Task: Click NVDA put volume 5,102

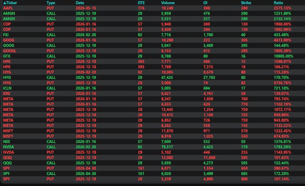Action: (166, 152)
